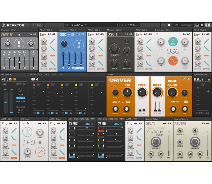Click the orange sine waveform icon in Bento Box OSC
This screenshot has width=212, height=184.
click(x=173, y=61)
